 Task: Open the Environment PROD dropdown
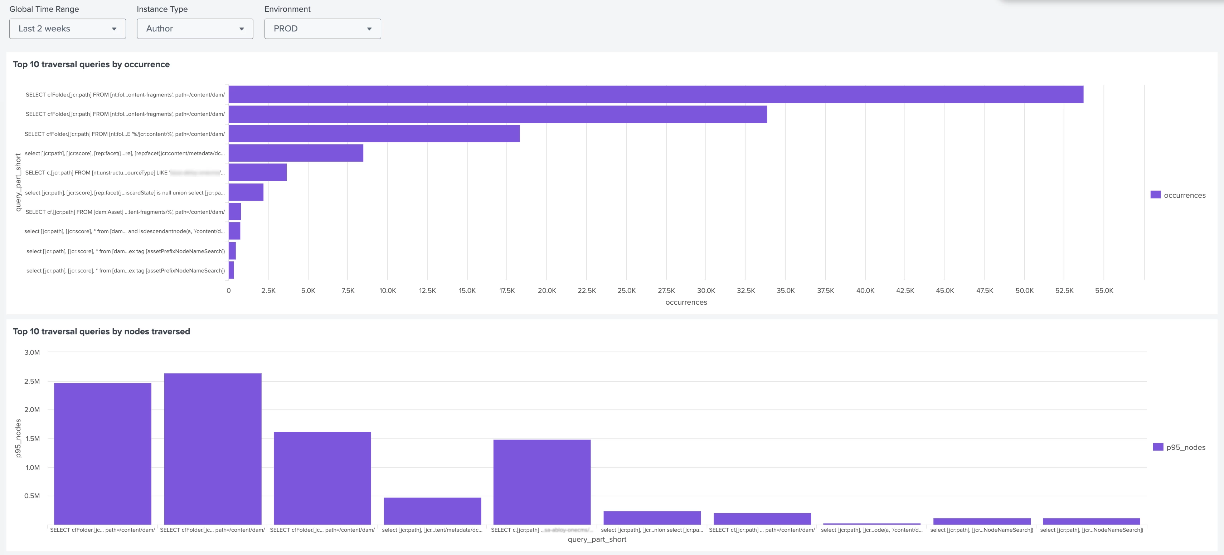coord(322,29)
